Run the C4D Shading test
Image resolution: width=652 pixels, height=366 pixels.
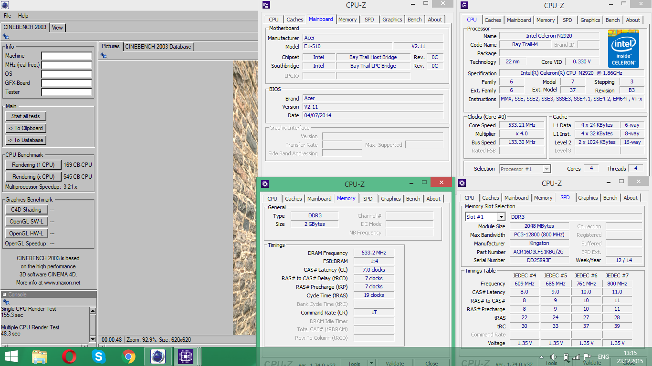(x=26, y=210)
